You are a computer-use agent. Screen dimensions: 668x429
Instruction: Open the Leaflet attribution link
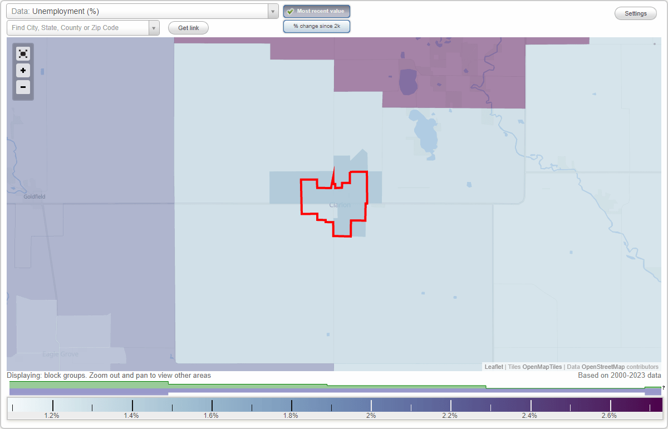pyautogui.click(x=494, y=367)
